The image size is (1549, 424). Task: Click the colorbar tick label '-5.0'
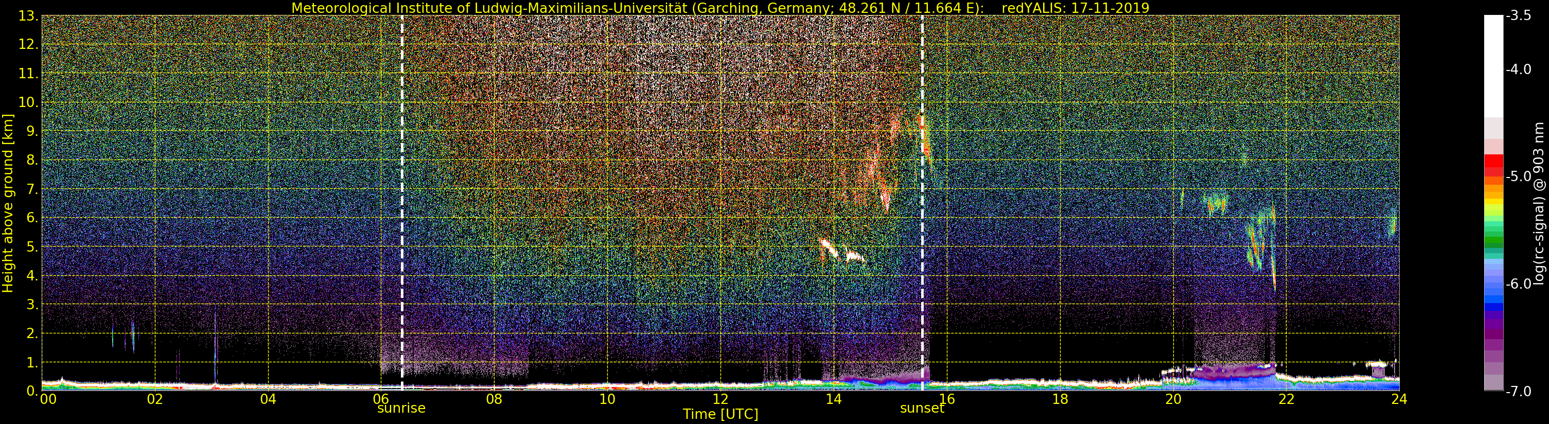1518,177
